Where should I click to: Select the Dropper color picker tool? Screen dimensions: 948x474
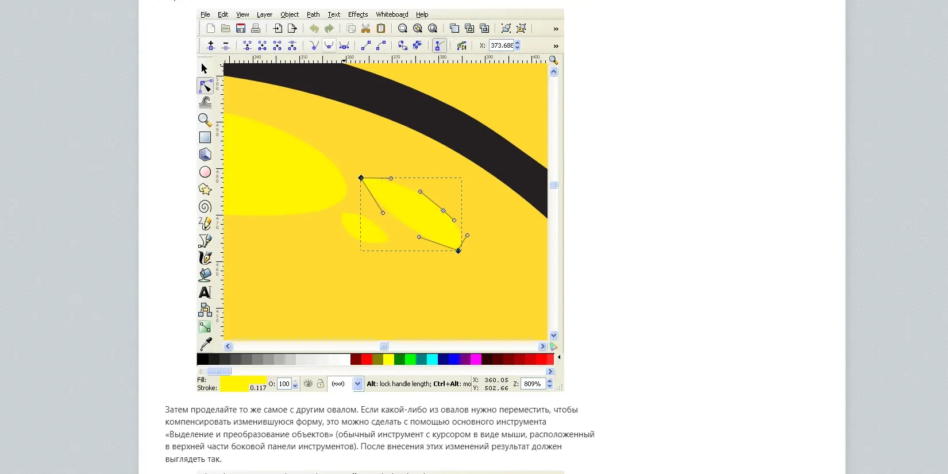point(205,344)
